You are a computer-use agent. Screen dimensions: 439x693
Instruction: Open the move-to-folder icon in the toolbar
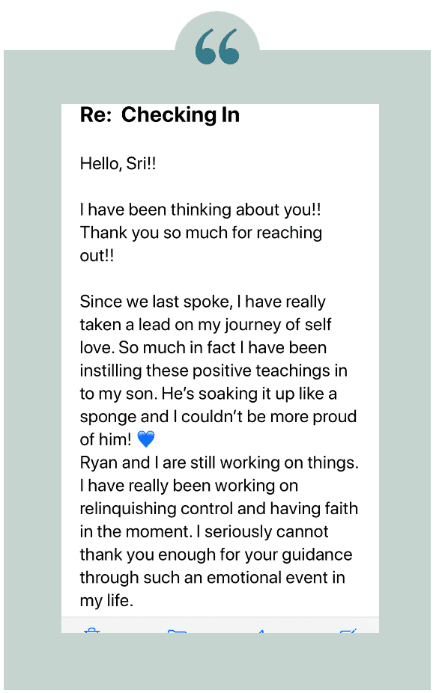[x=177, y=631]
